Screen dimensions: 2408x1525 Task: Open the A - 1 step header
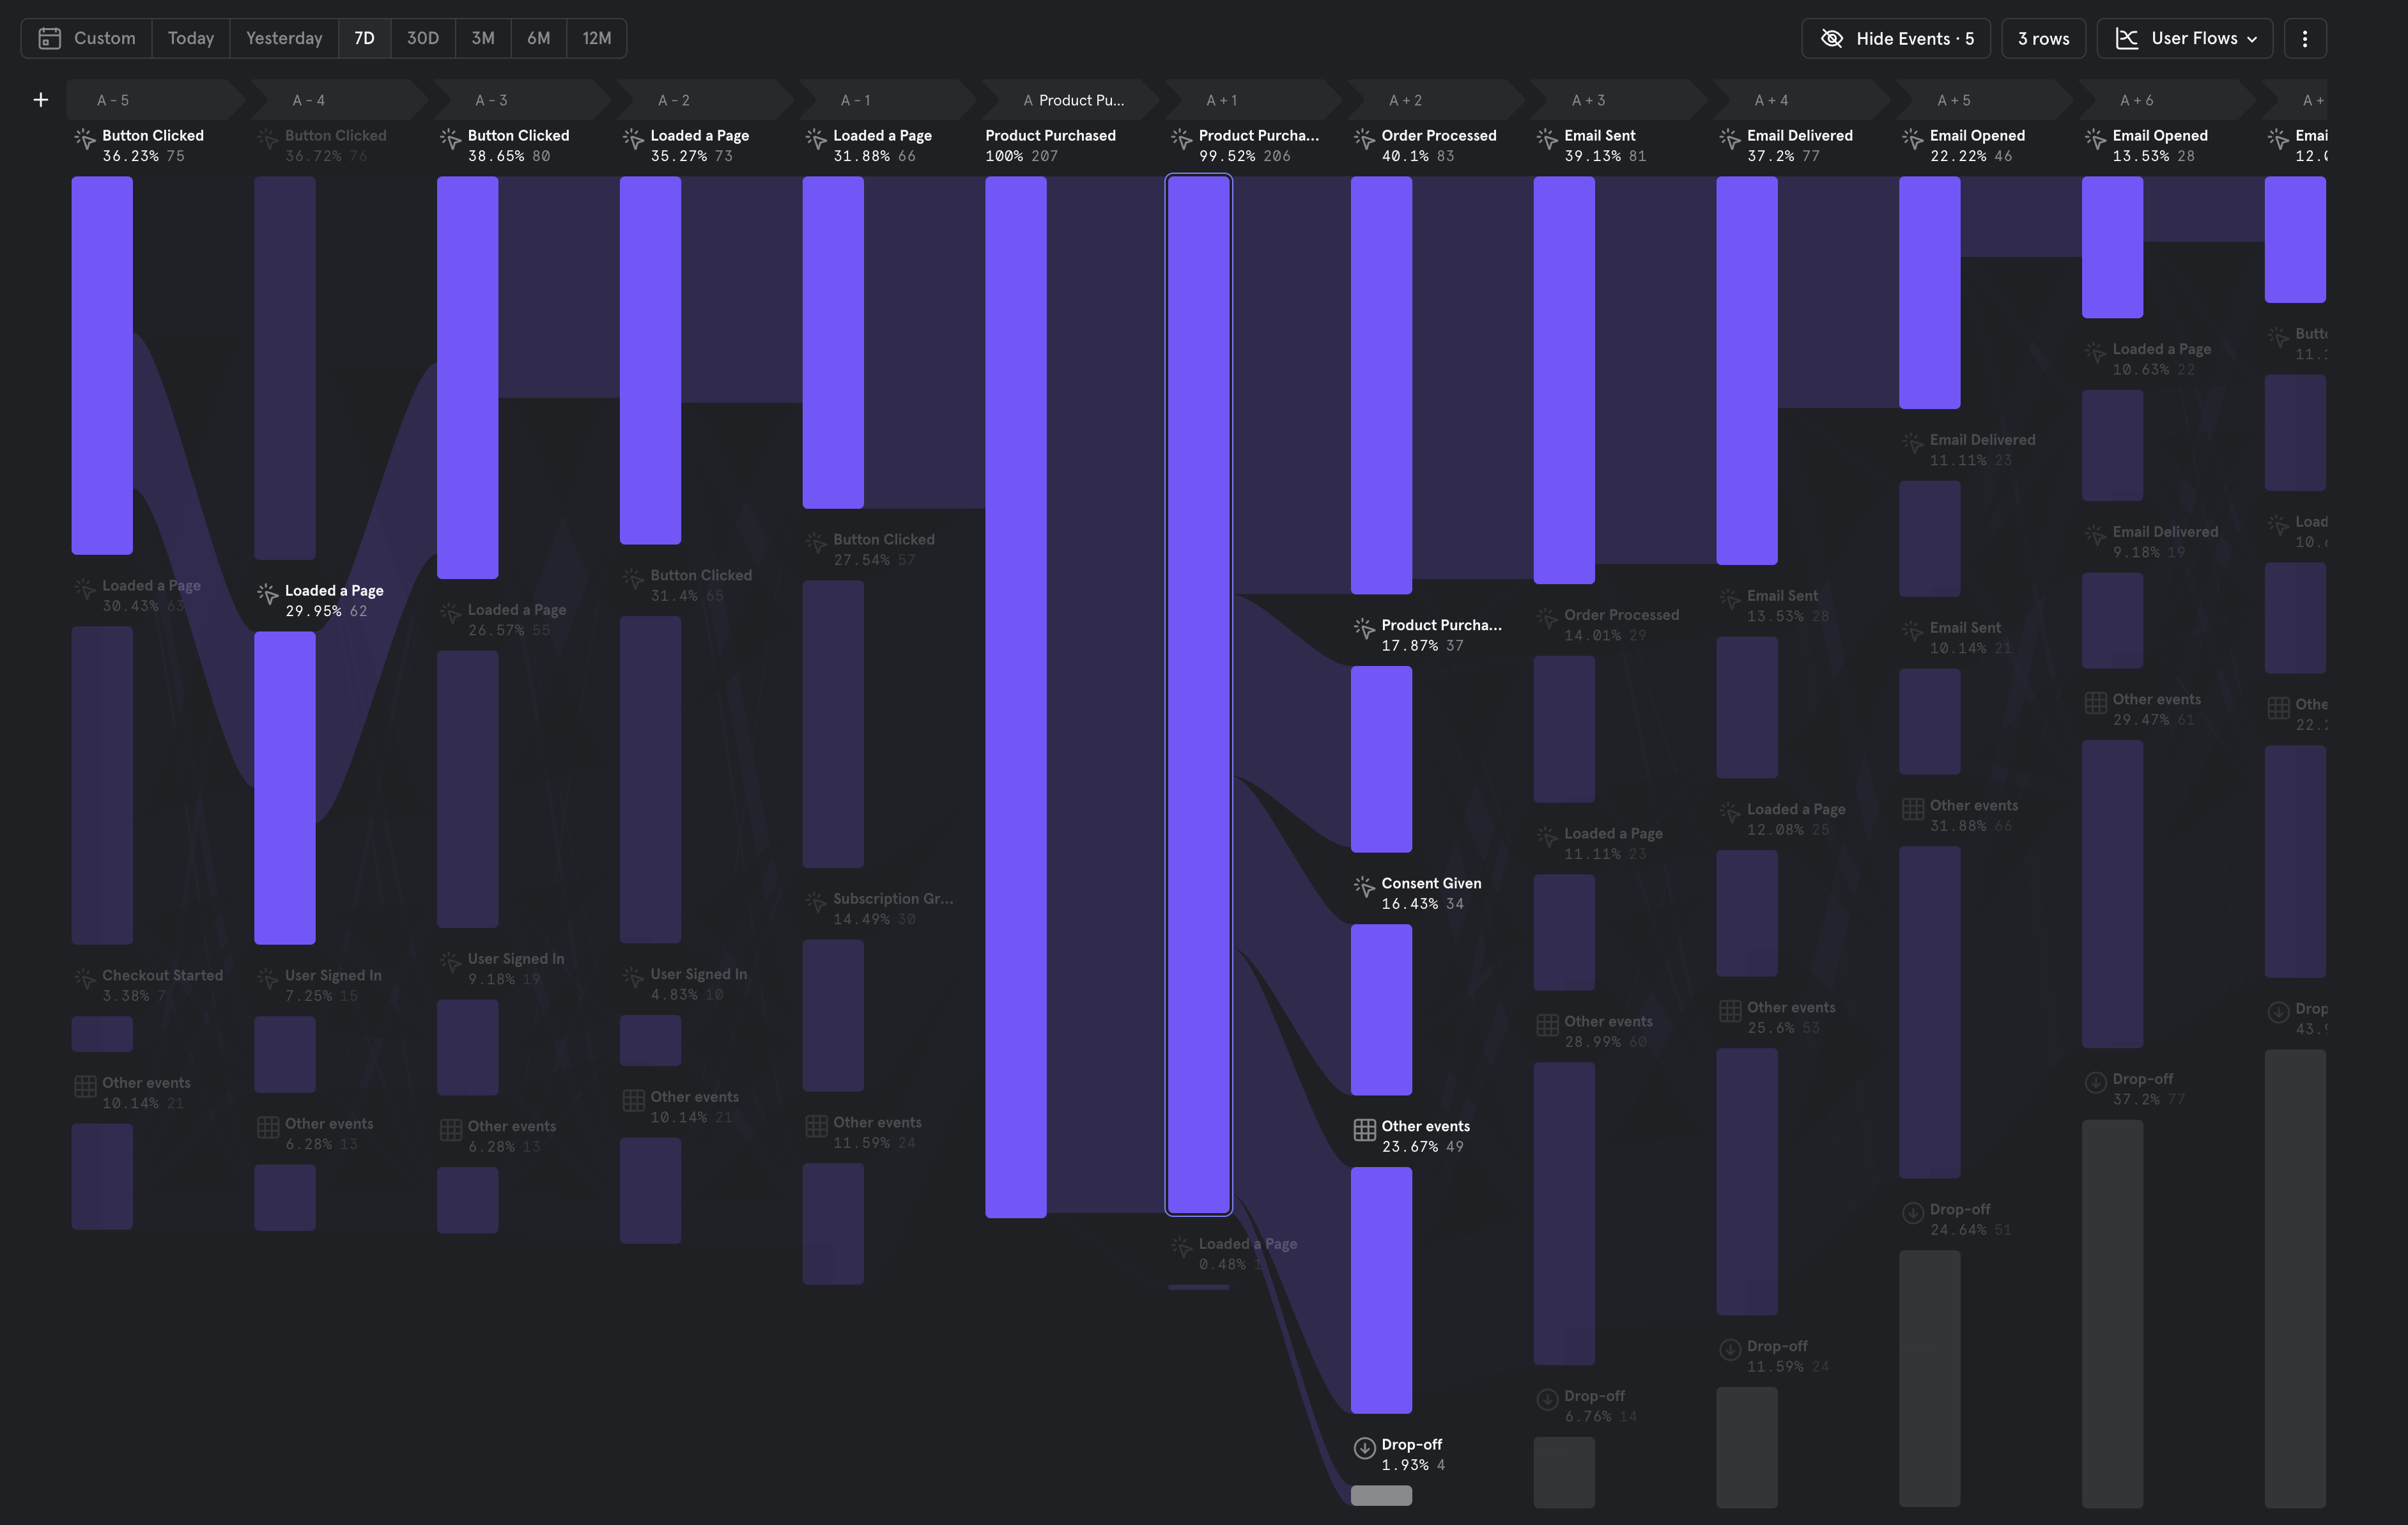coord(887,100)
